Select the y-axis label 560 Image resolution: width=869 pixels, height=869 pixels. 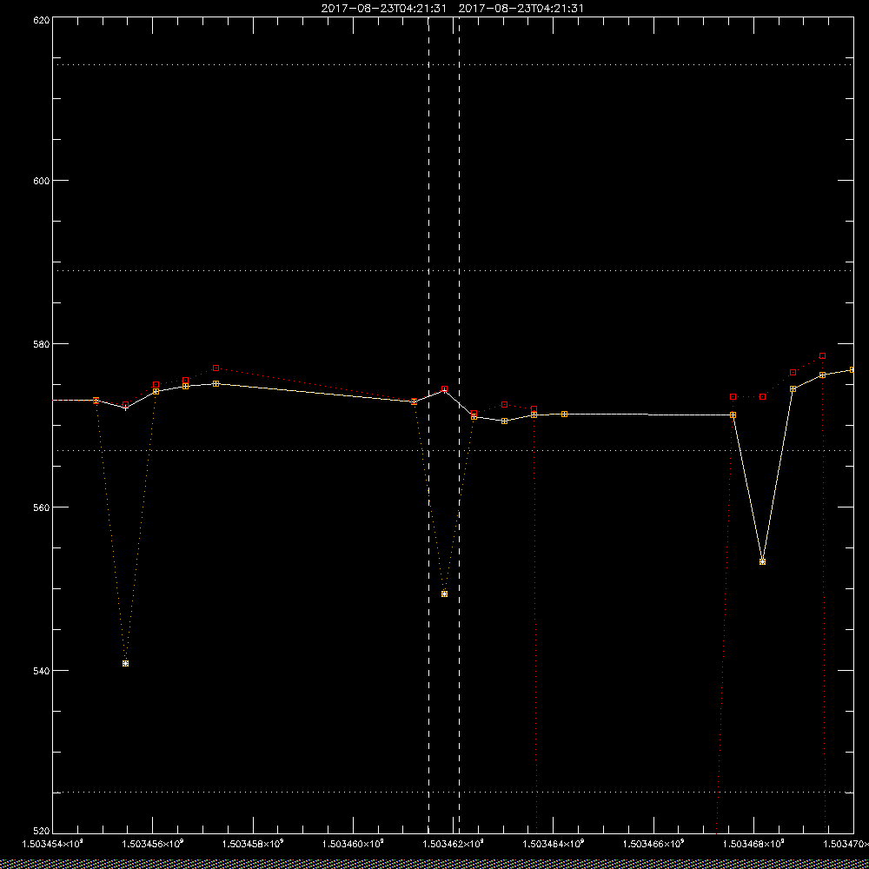point(42,507)
